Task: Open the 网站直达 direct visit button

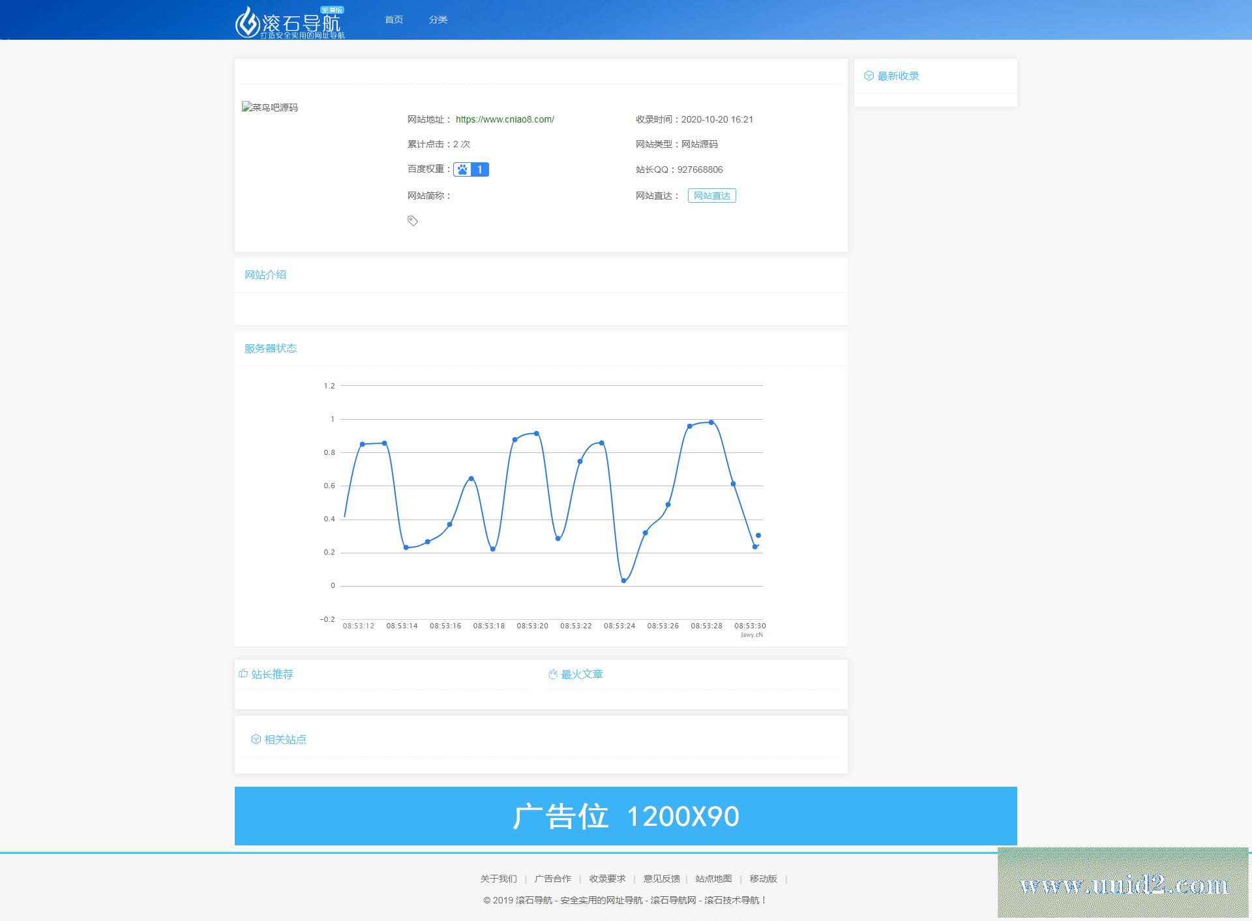Action: point(711,195)
